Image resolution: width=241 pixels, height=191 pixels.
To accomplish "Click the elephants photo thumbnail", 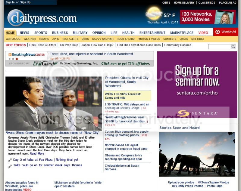I will point(197,155).
